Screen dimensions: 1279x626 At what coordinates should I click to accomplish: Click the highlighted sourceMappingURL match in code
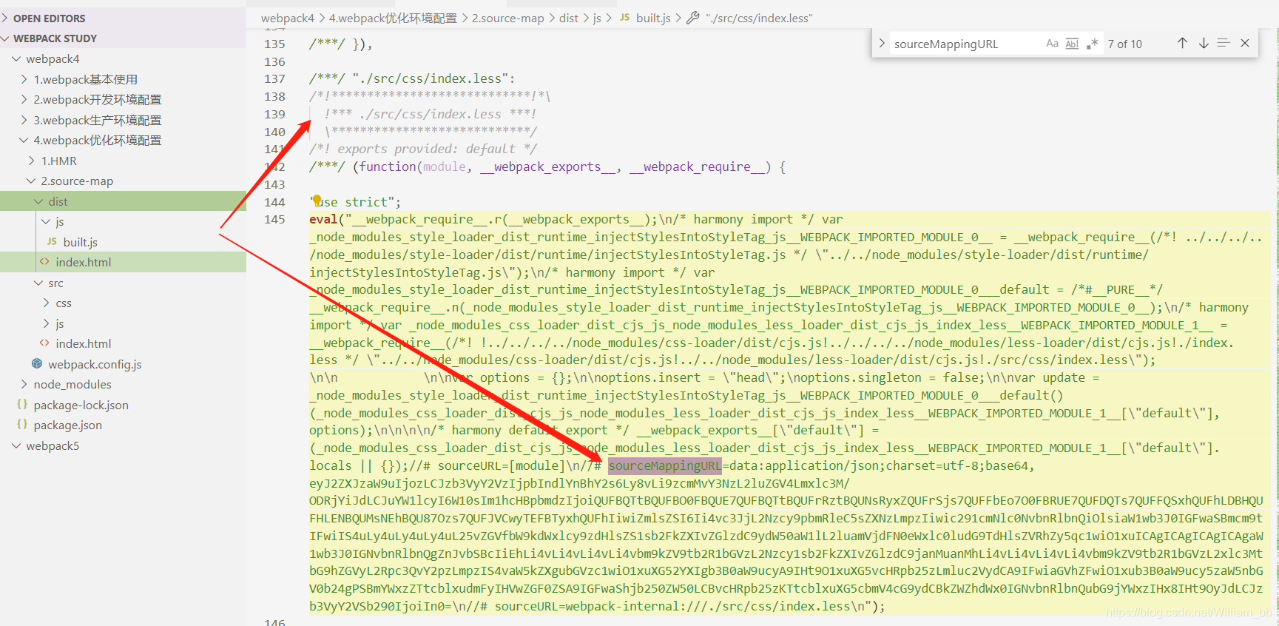[664, 465]
